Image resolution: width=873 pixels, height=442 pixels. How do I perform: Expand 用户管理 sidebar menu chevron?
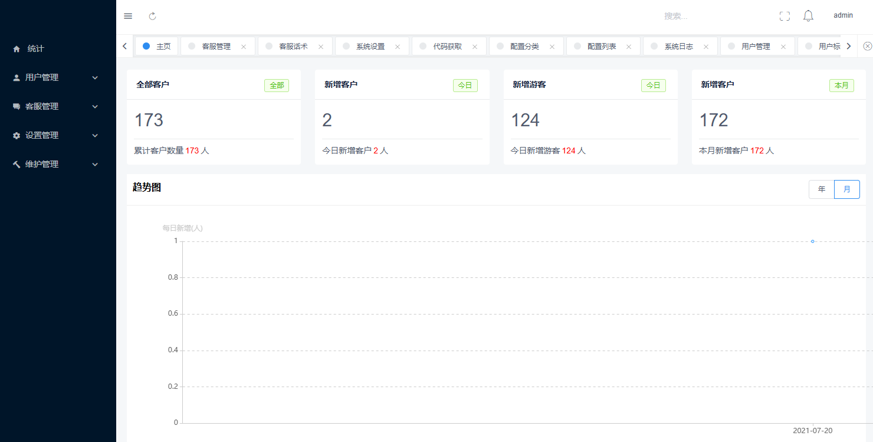[x=95, y=77]
